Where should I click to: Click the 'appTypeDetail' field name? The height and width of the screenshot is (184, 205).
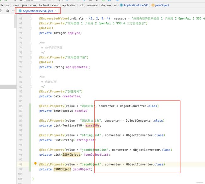tap(77, 67)
